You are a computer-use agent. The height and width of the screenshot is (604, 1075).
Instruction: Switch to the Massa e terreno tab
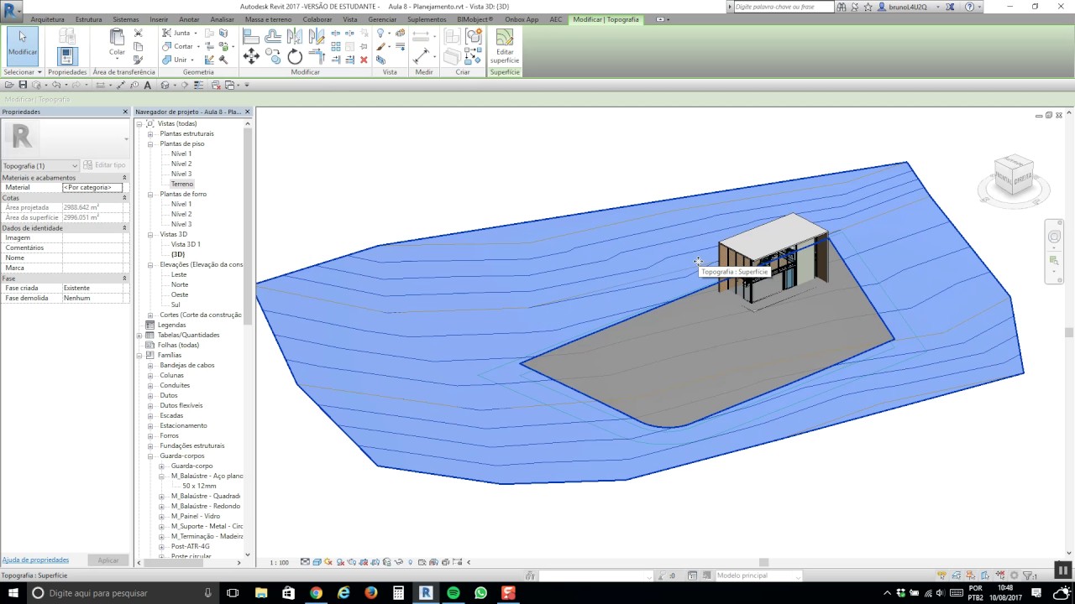click(x=268, y=19)
